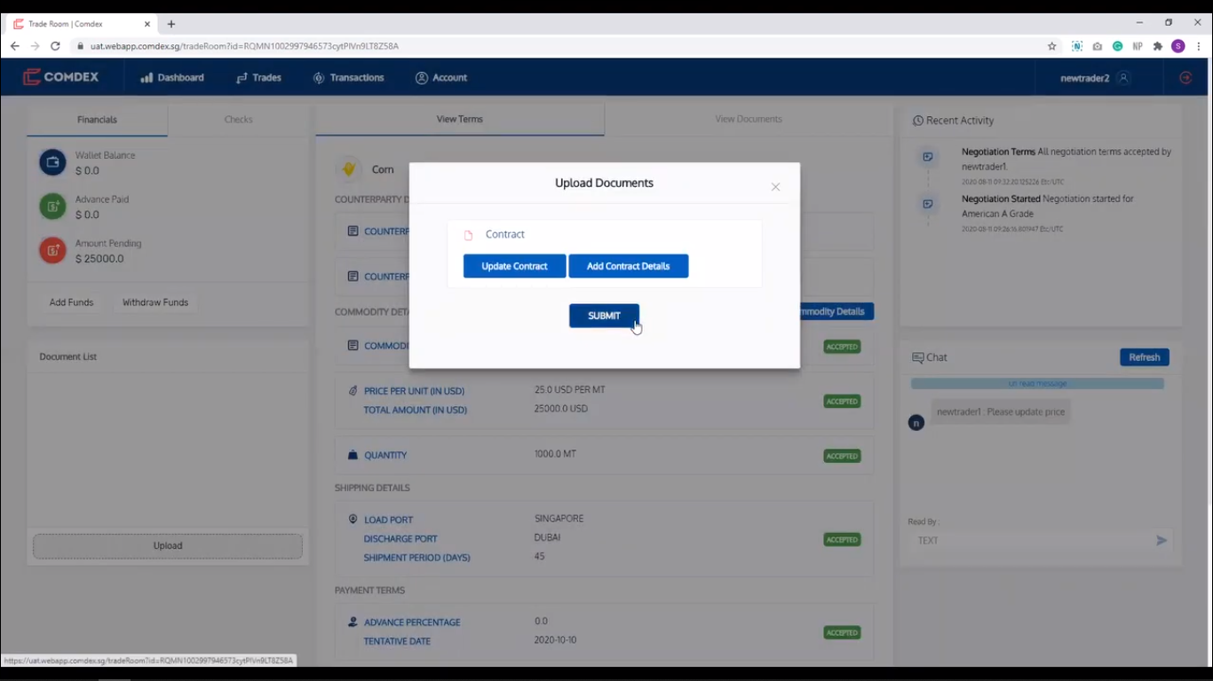The image size is (1213, 681).
Task: Click the Comdex logo in the navbar
Action: click(60, 77)
